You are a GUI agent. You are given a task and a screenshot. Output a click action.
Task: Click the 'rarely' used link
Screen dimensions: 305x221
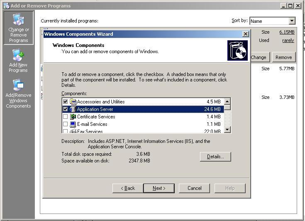[288, 40]
